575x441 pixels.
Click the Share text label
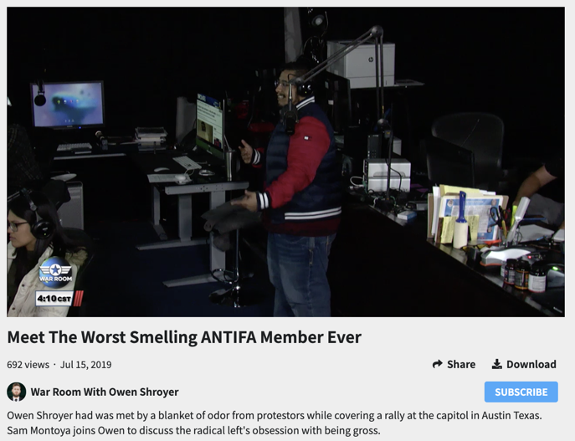[x=461, y=364]
